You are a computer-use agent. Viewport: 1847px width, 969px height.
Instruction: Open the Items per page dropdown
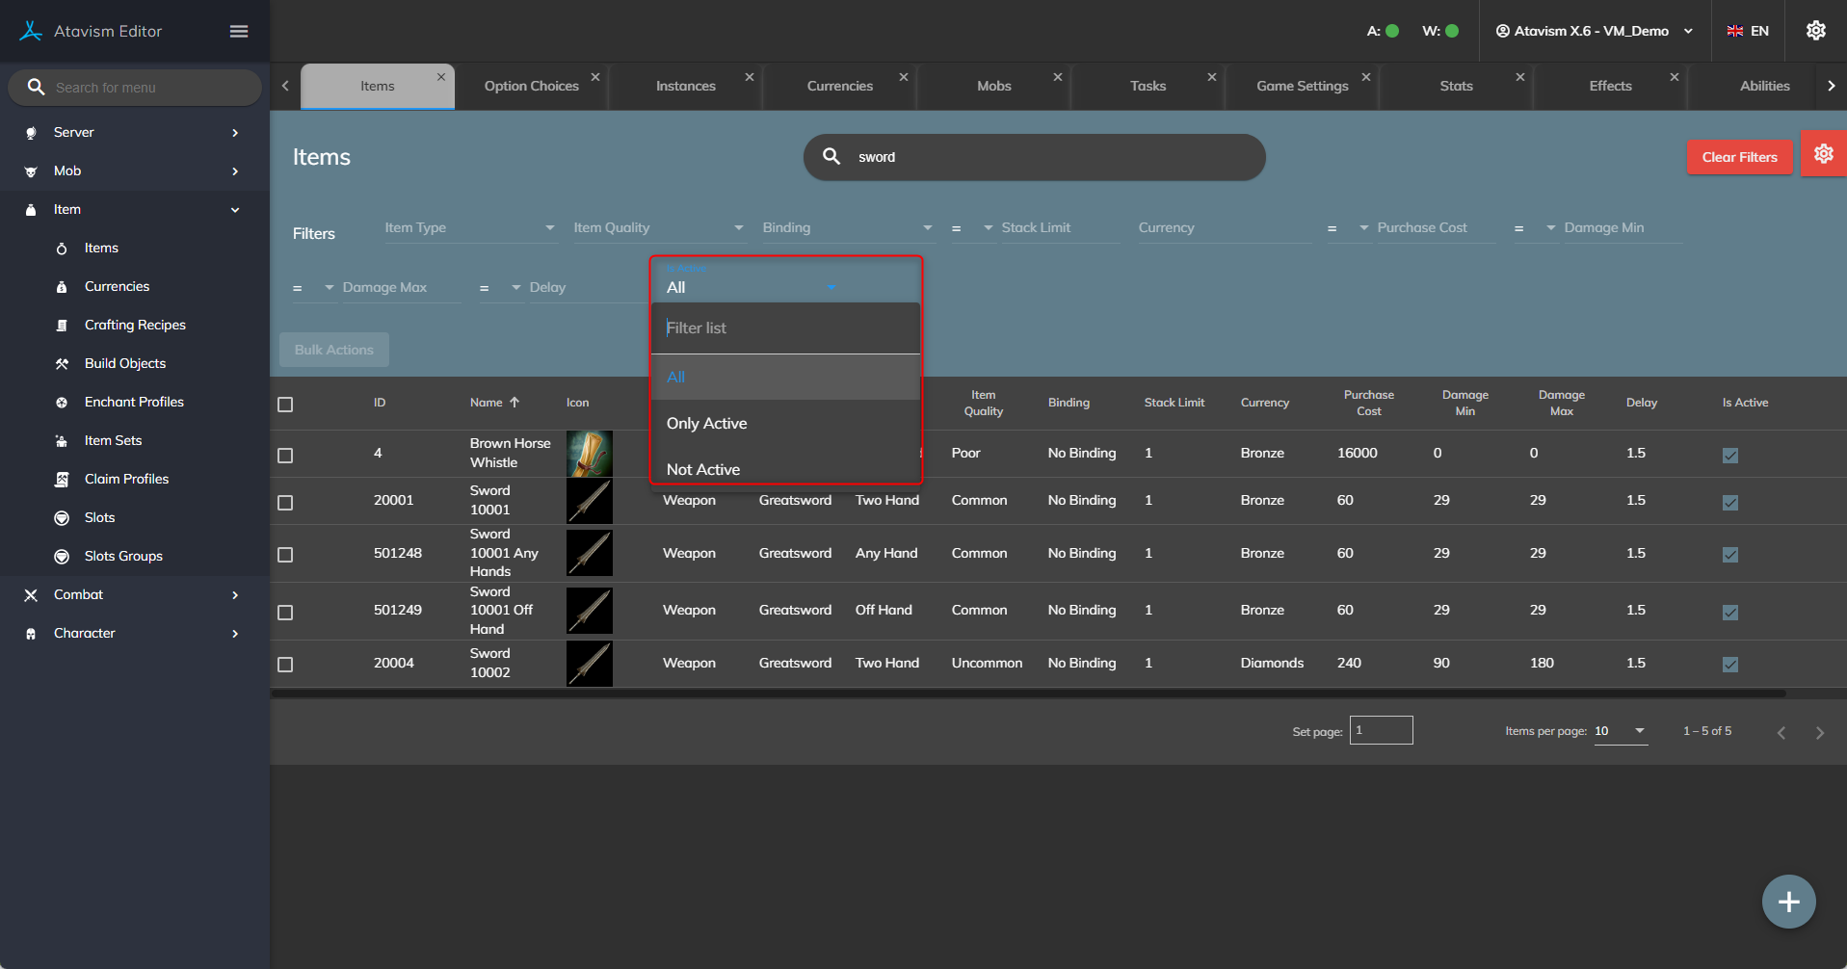point(1620,731)
